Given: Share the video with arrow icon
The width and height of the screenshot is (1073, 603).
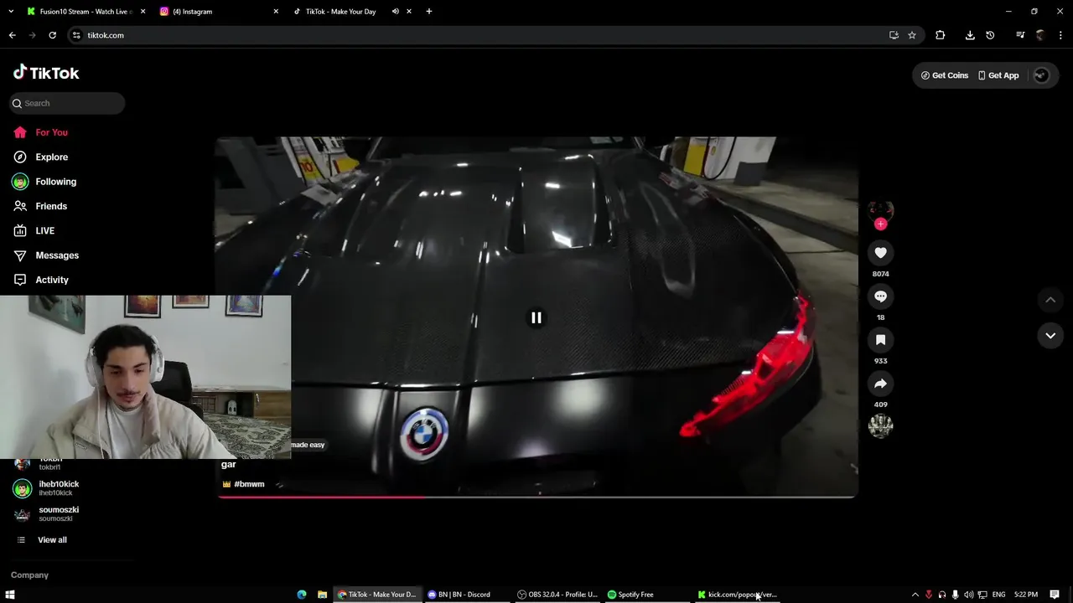Looking at the screenshot, I should (880, 384).
